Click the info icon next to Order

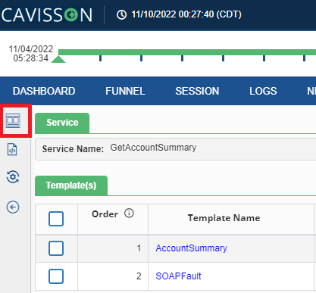point(129,214)
